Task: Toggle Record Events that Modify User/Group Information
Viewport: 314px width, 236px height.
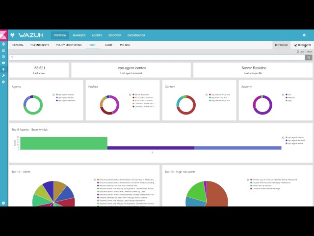Action: (121, 201)
